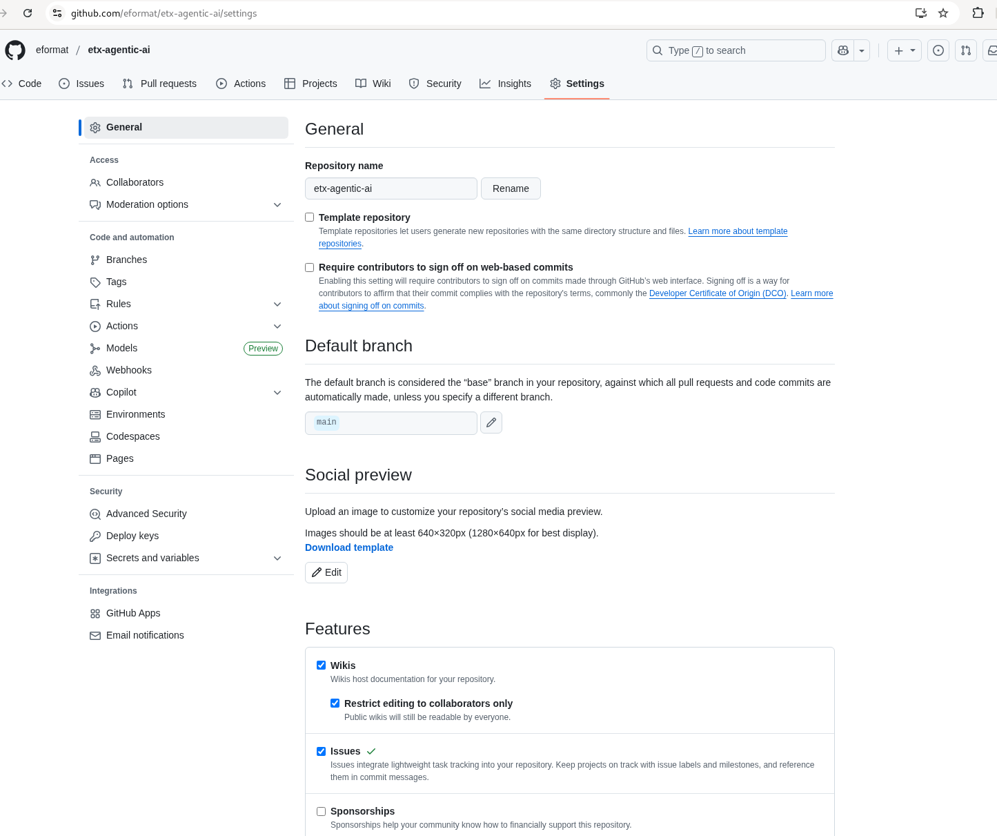The image size is (997, 836).
Task: Bookmark page with the star icon
Action: click(943, 13)
